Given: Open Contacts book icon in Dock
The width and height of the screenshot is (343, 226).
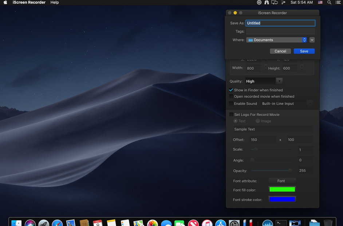Looking at the screenshot, I should pos(84,223).
